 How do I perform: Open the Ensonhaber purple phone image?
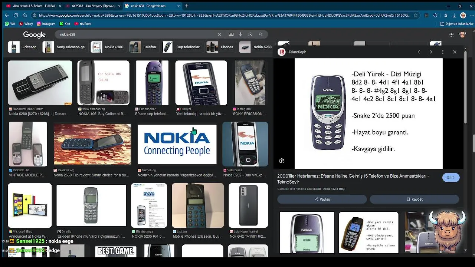click(x=152, y=83)
